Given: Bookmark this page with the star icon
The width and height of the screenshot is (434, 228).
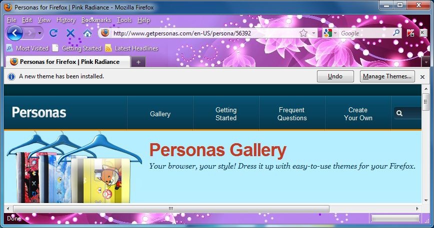Looking at the screenshot, I should coord(303,33).
